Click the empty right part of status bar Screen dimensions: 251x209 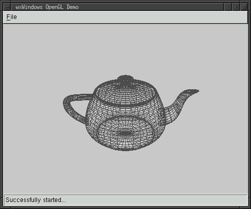156,200
